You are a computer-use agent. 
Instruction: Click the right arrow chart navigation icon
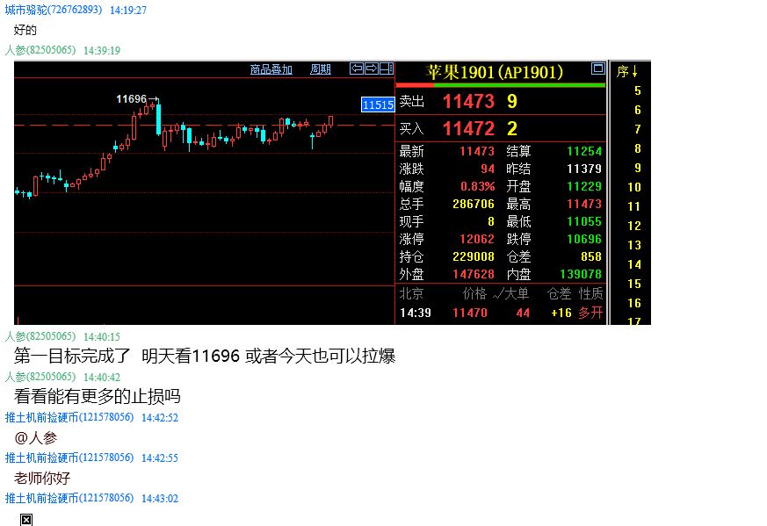[372, 68]
